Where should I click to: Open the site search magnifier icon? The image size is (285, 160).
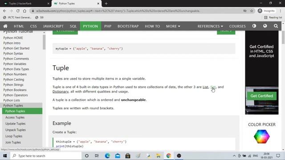point(276,26)
